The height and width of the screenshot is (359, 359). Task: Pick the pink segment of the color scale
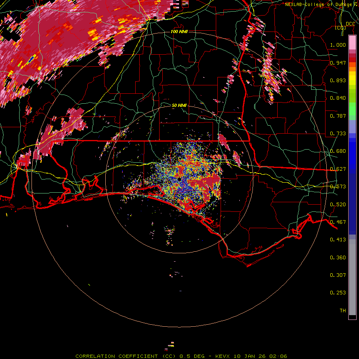point(352,42)
